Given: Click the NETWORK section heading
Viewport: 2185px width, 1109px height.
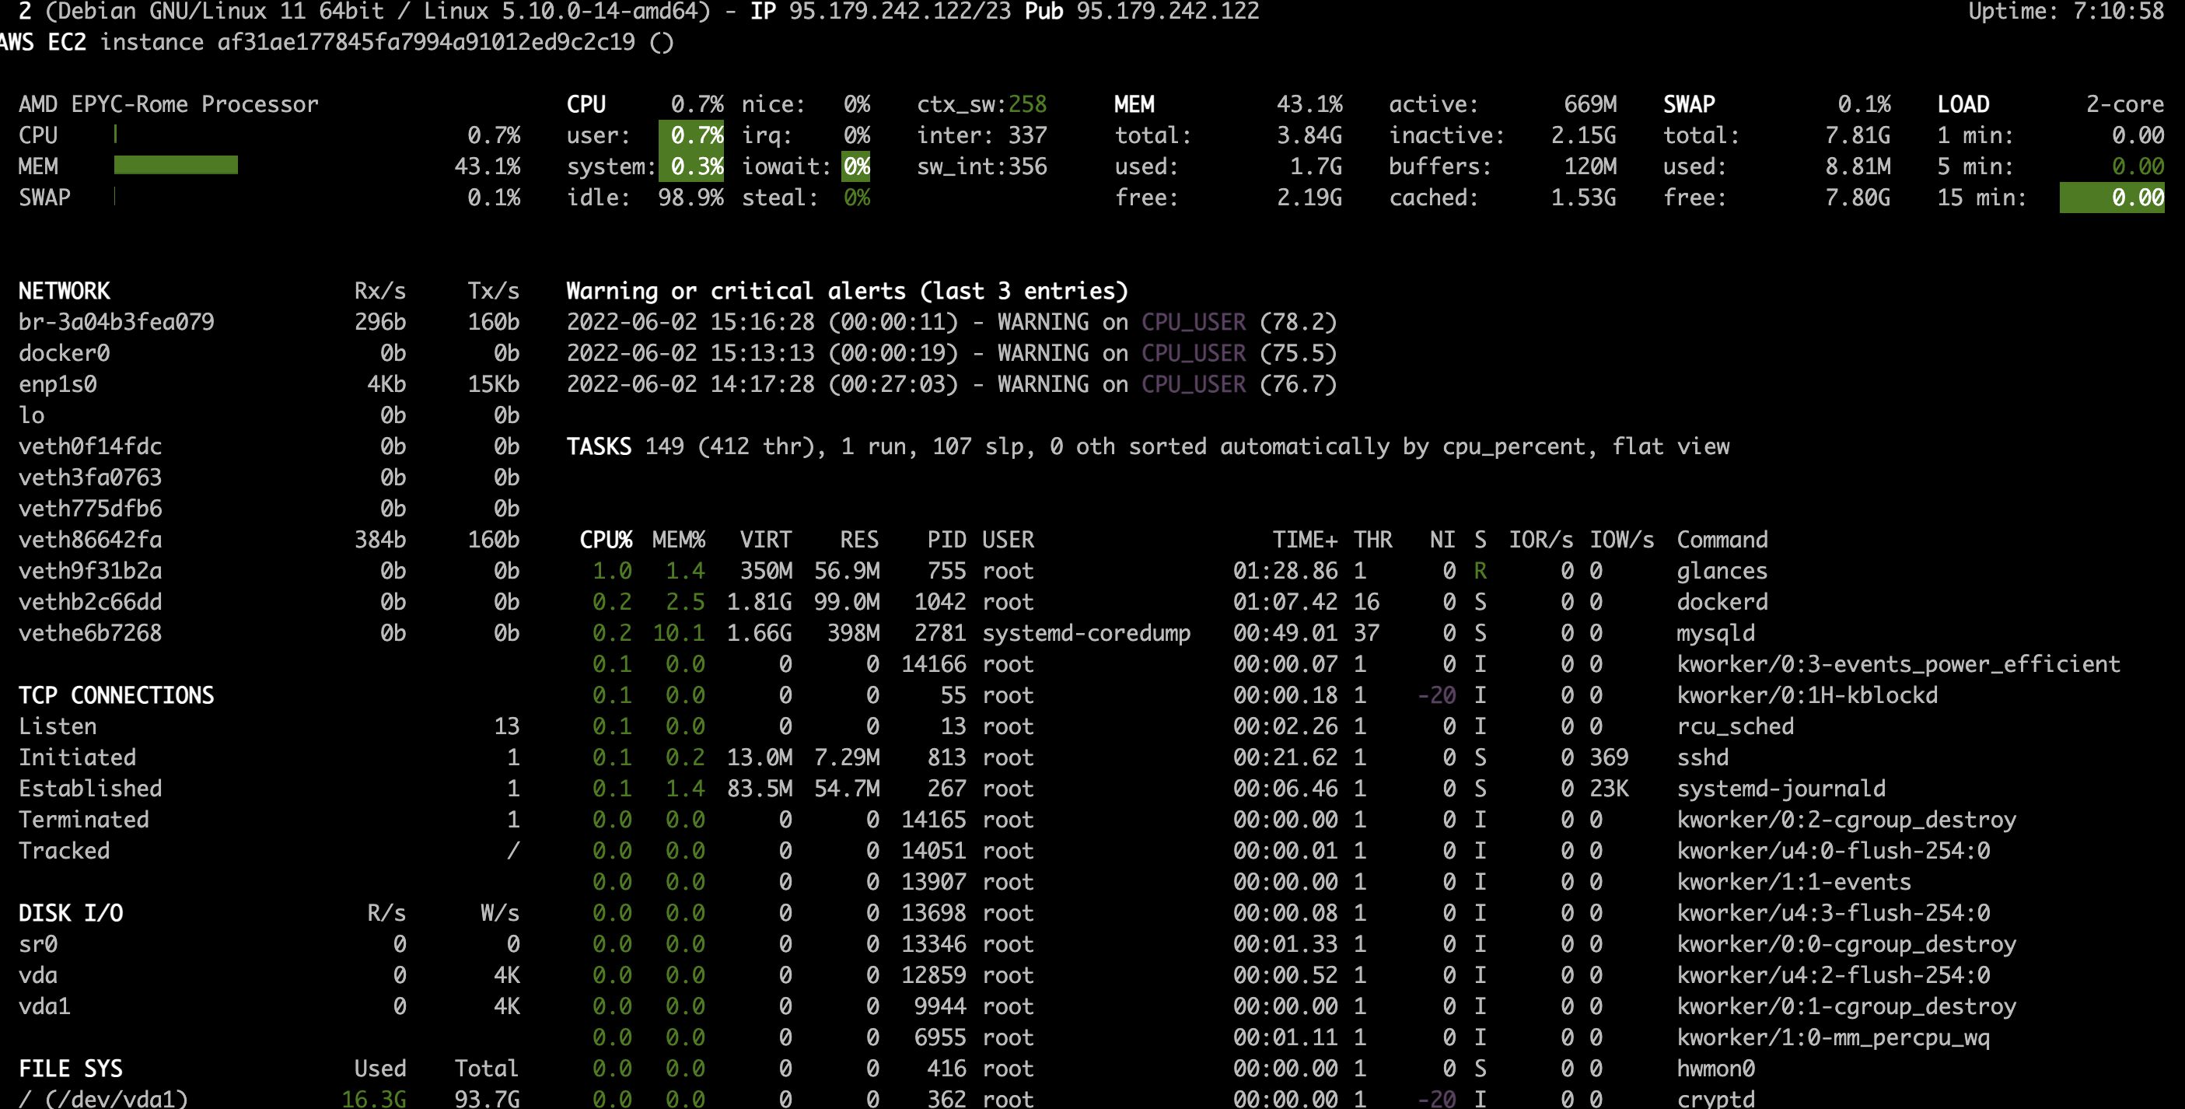Looking at the screenshot, I should click(65, 291).
